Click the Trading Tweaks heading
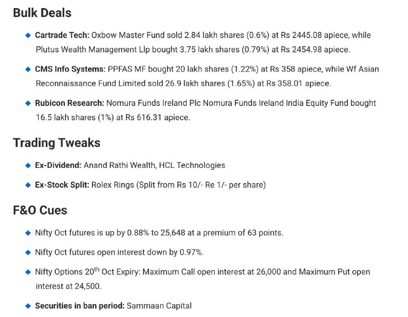Image resolution: width=408 pixels, height=317 pixels. (x=57, y=142)
